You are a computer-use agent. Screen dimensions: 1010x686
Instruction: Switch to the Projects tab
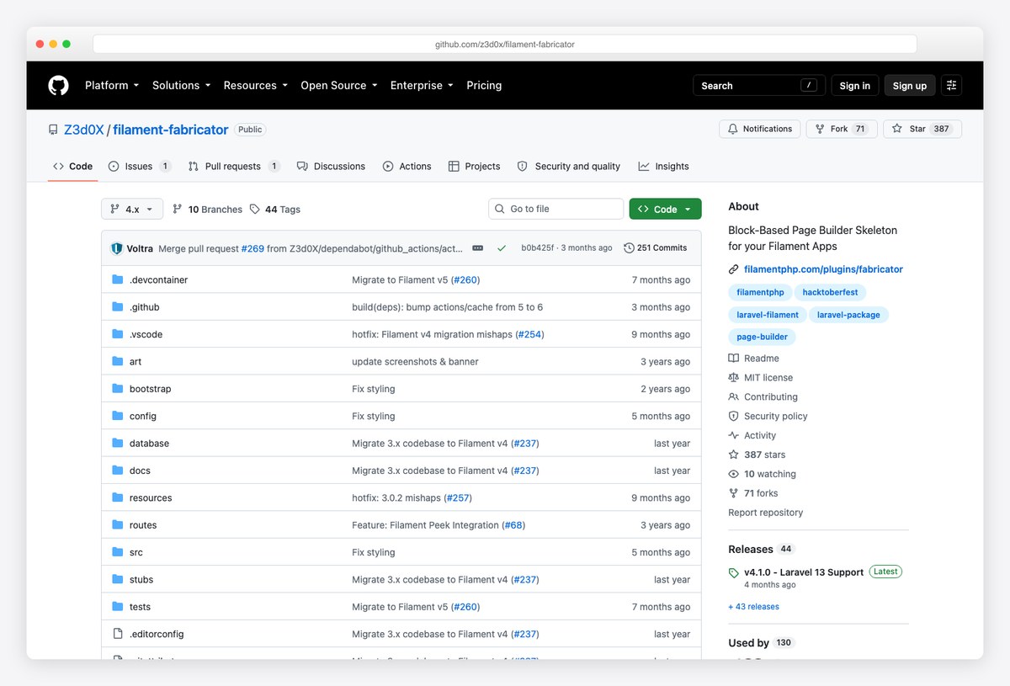click(x=474, y=167)
